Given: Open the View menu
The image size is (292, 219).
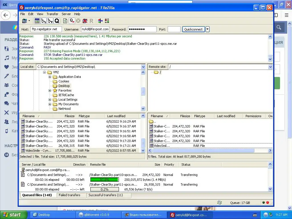Looking at the screenshot, I should pos(40,14).
